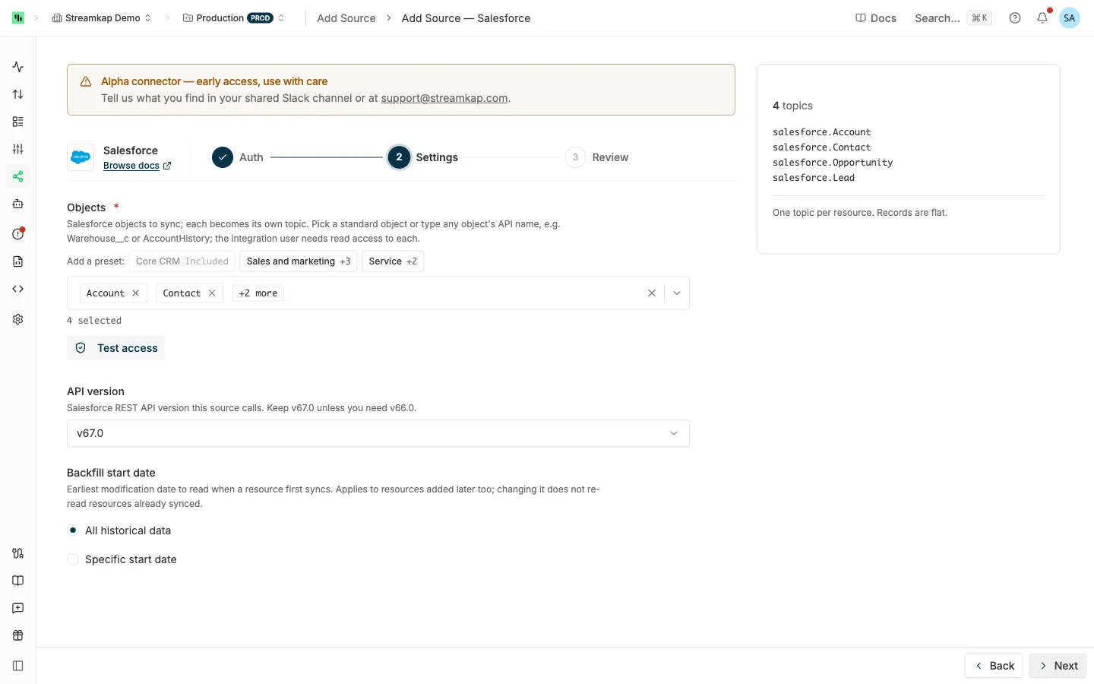Open the share nodes sidebar icon
This screenshot has height=684, width=1094.
[18, 176]
